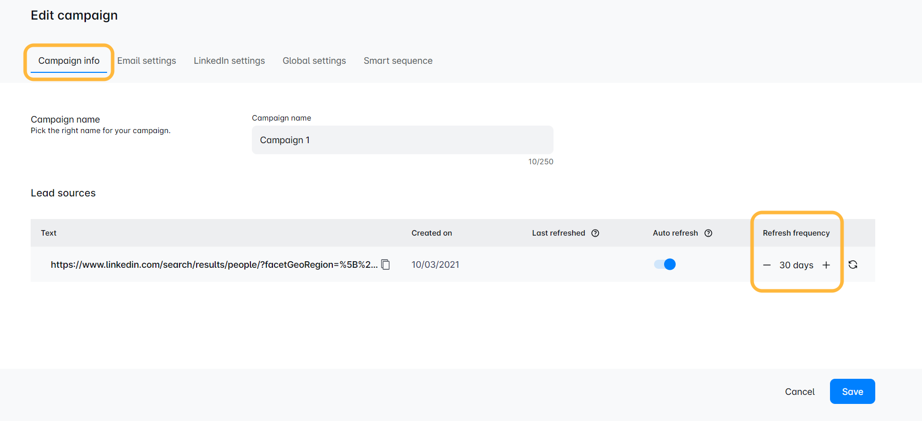The image size is (922, 421).
Task: Refresh the lead source now
Action: click(853, 265)
